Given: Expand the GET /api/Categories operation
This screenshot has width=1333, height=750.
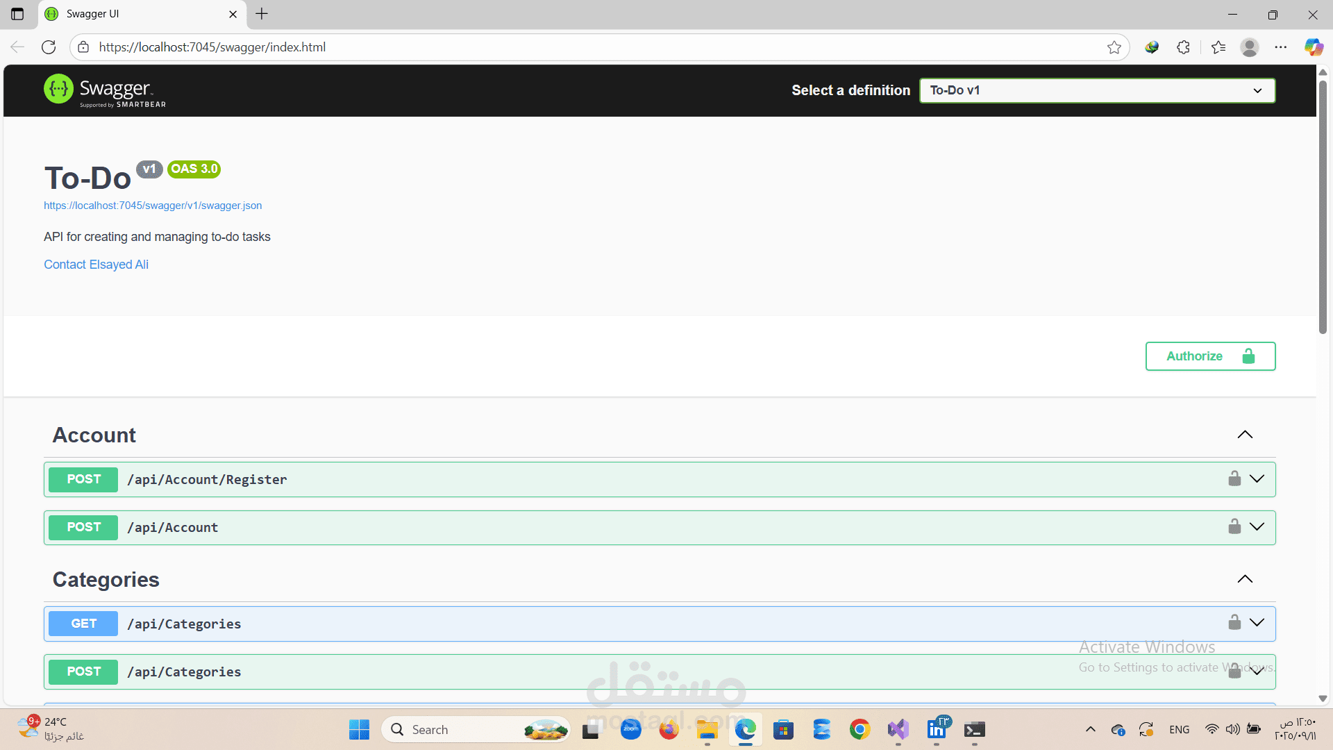Looking at the screenshot, I should click(x=1257, y=622).
